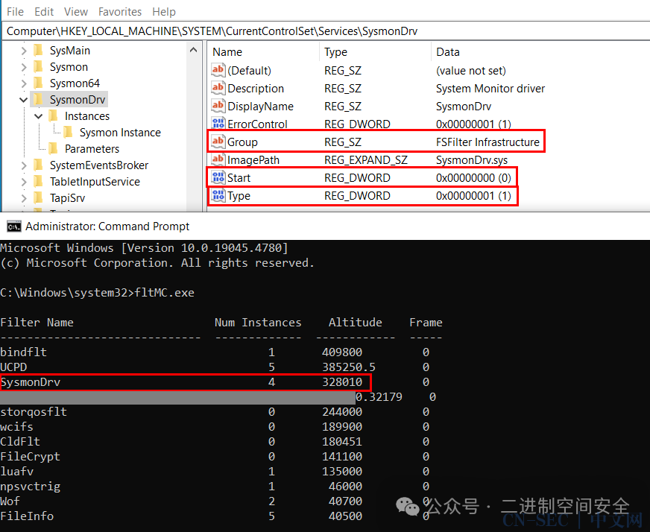
Task: Open the Favorites menu
Action: tap(120, 12)
